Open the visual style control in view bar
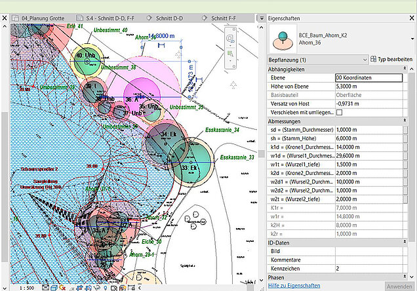 54,288
